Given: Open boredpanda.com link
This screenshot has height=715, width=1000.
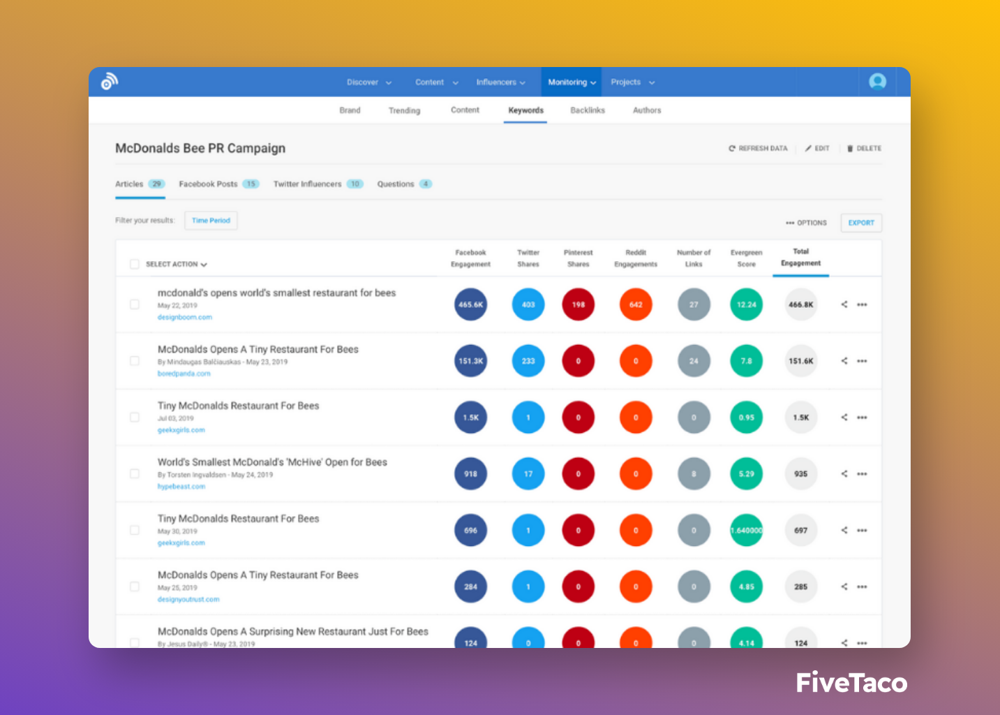Looking at the screenshot, I should coord(184,374).
